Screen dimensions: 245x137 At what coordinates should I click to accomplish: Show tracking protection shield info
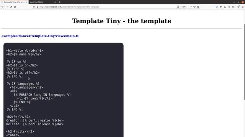[34, 7]
